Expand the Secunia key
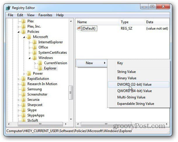 tap(18, 100)
